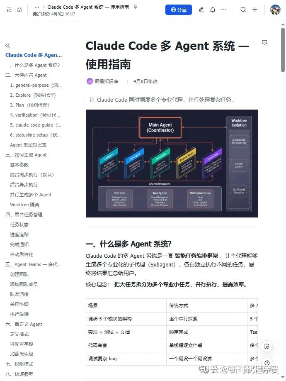This screenshot has width=286, height=381.
Task: Collapse outline panel double chevron
Action: (x=7, y=45)
